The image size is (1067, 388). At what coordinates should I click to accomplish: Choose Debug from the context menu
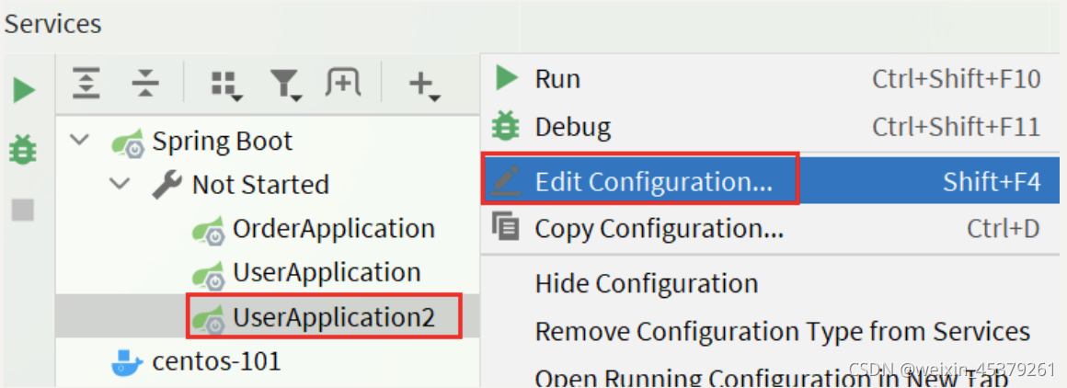tap(770, 127)
